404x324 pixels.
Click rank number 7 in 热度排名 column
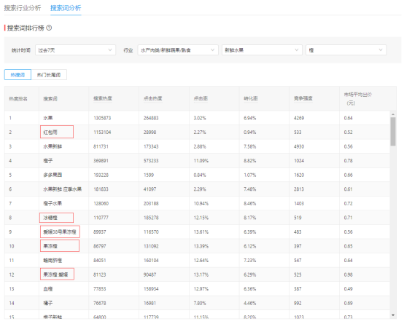coord(10,204)
